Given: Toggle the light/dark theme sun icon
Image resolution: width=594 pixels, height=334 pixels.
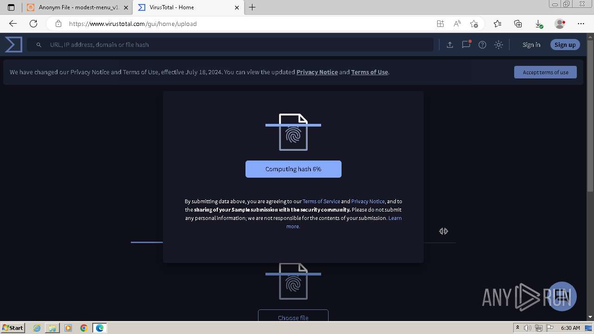Looking at the screenshot, I should click(x=498, y=45).
